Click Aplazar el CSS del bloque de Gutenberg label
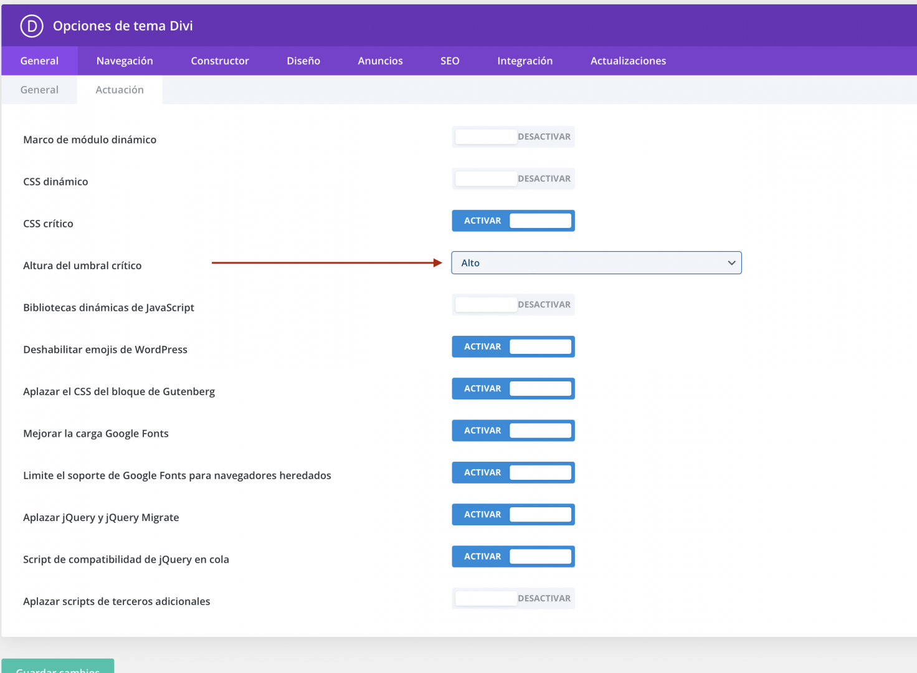 pyautogui.click(x=119, y=392)
